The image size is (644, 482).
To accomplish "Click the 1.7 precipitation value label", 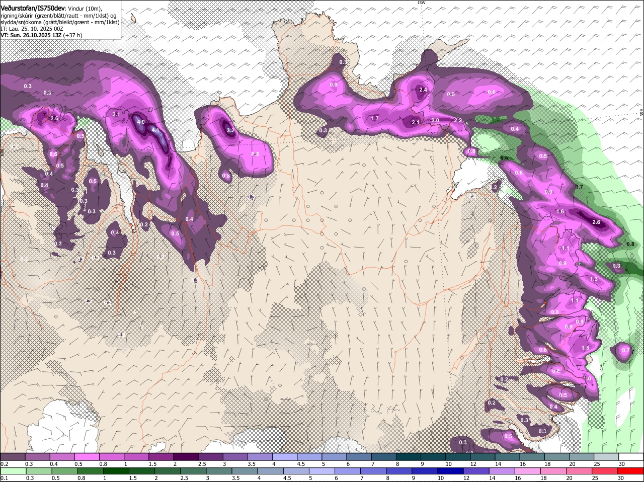I will click(x=375, y=119).
